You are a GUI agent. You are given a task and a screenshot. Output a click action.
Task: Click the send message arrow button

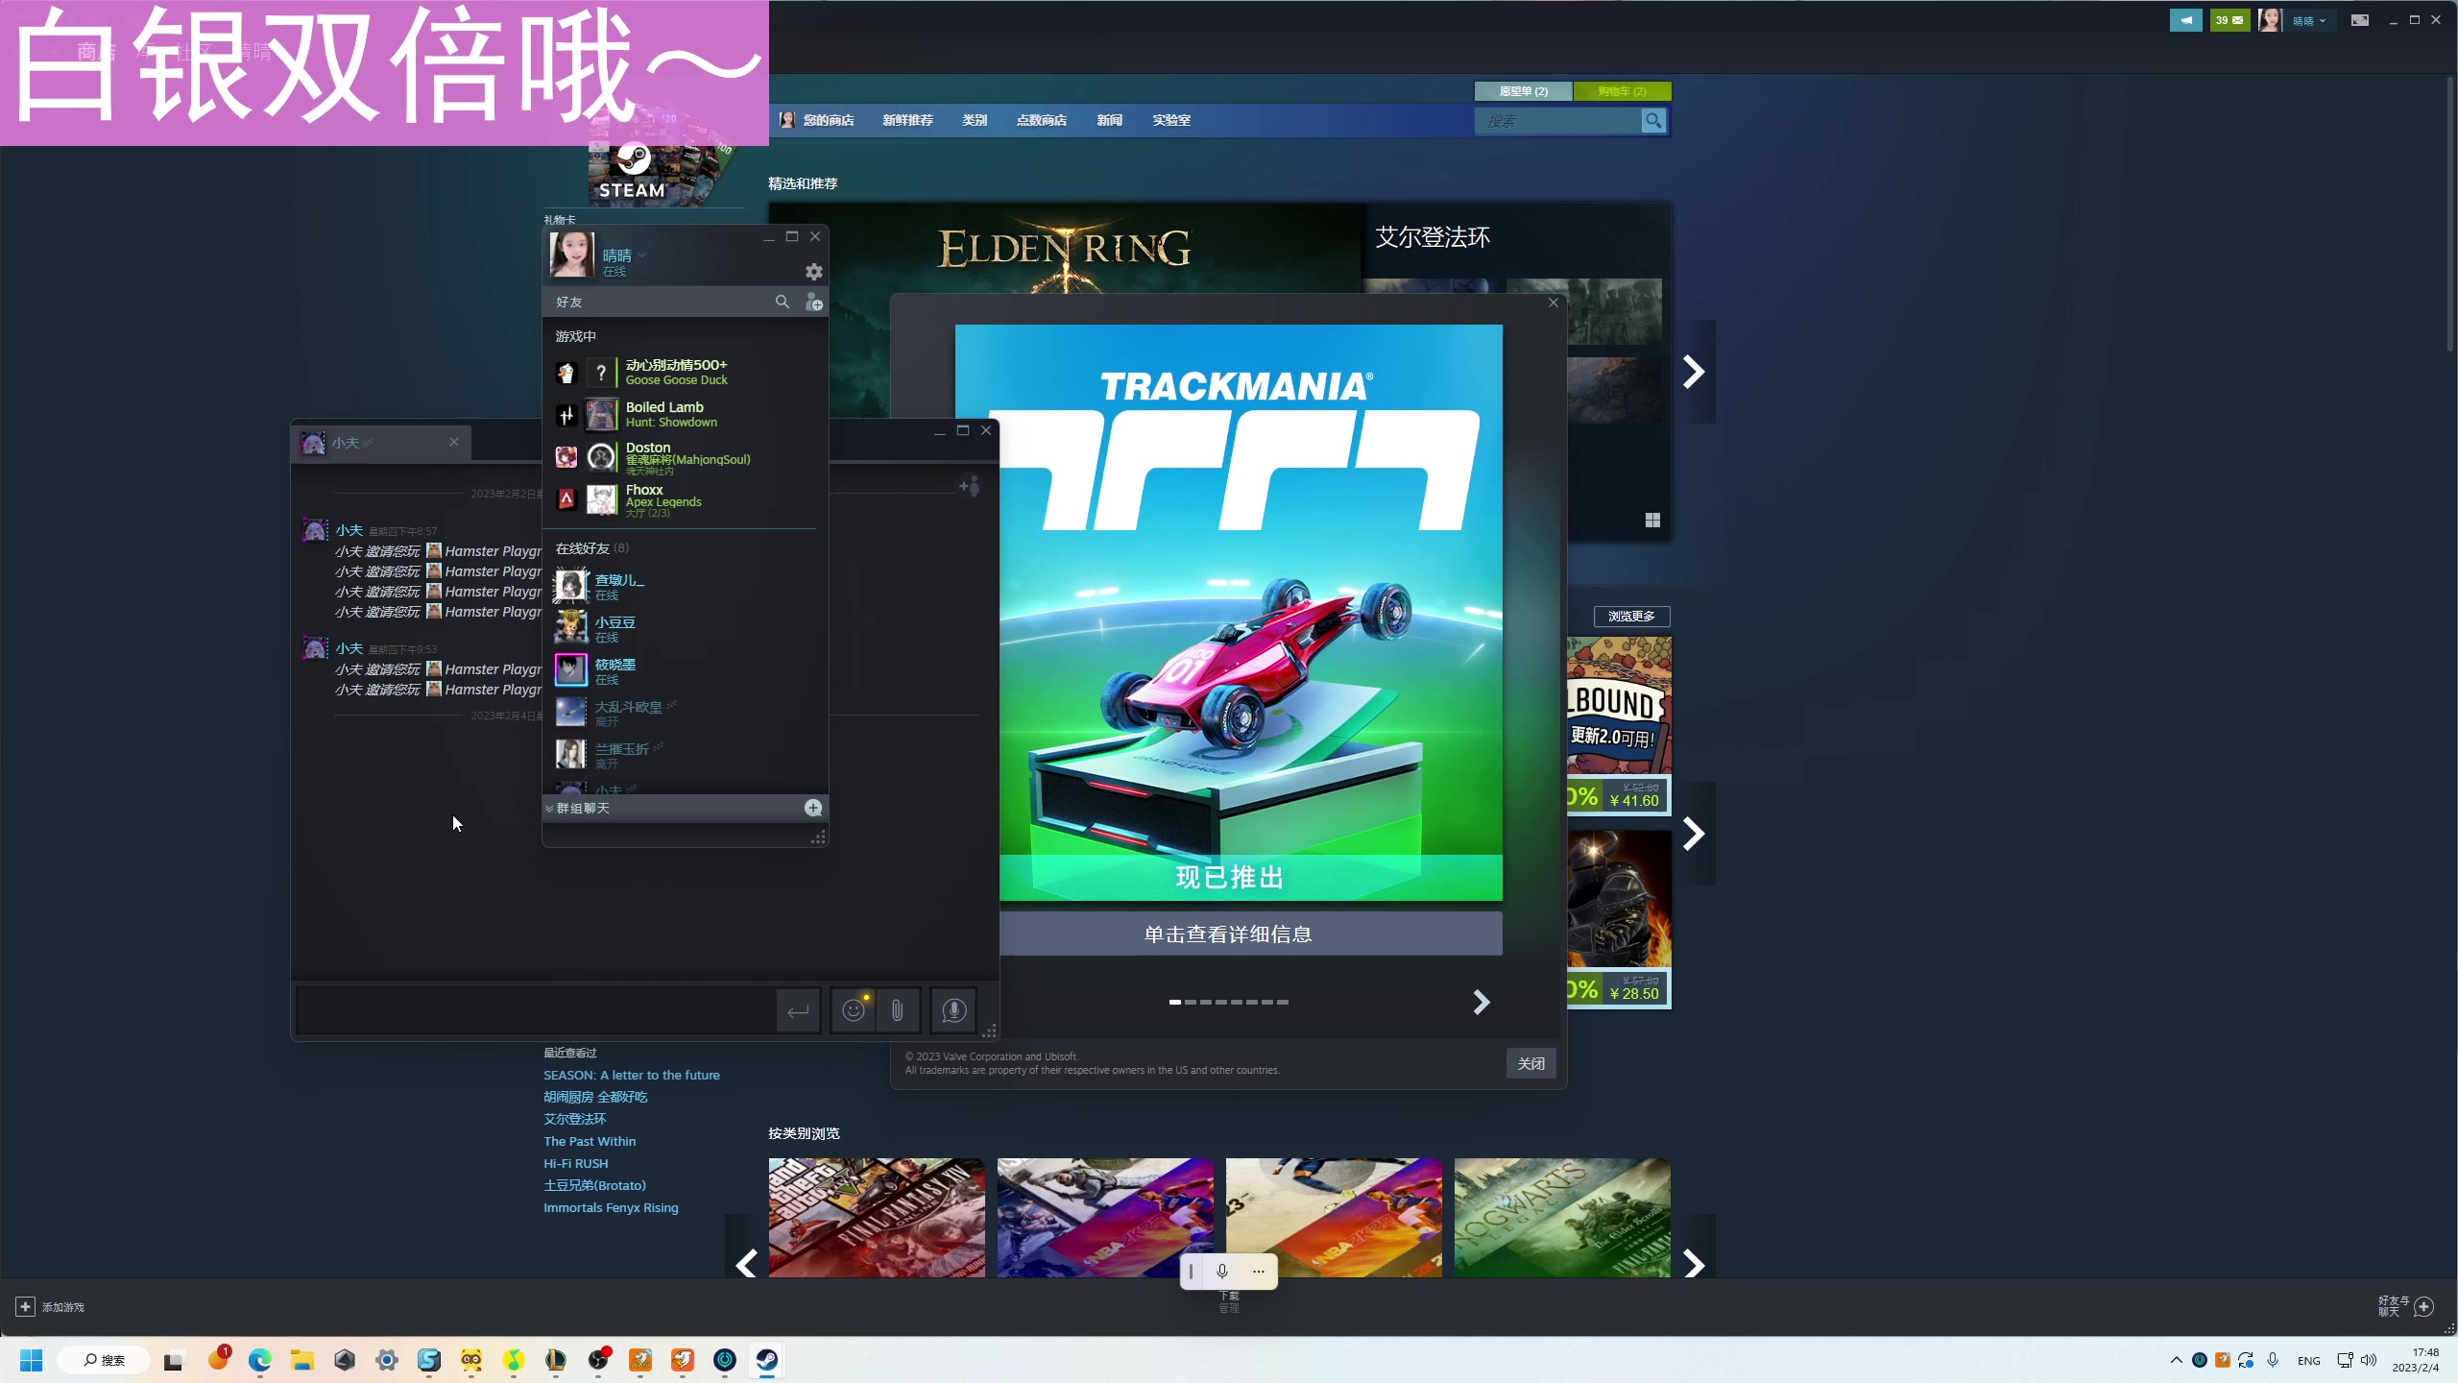[x=797, y=1010]
